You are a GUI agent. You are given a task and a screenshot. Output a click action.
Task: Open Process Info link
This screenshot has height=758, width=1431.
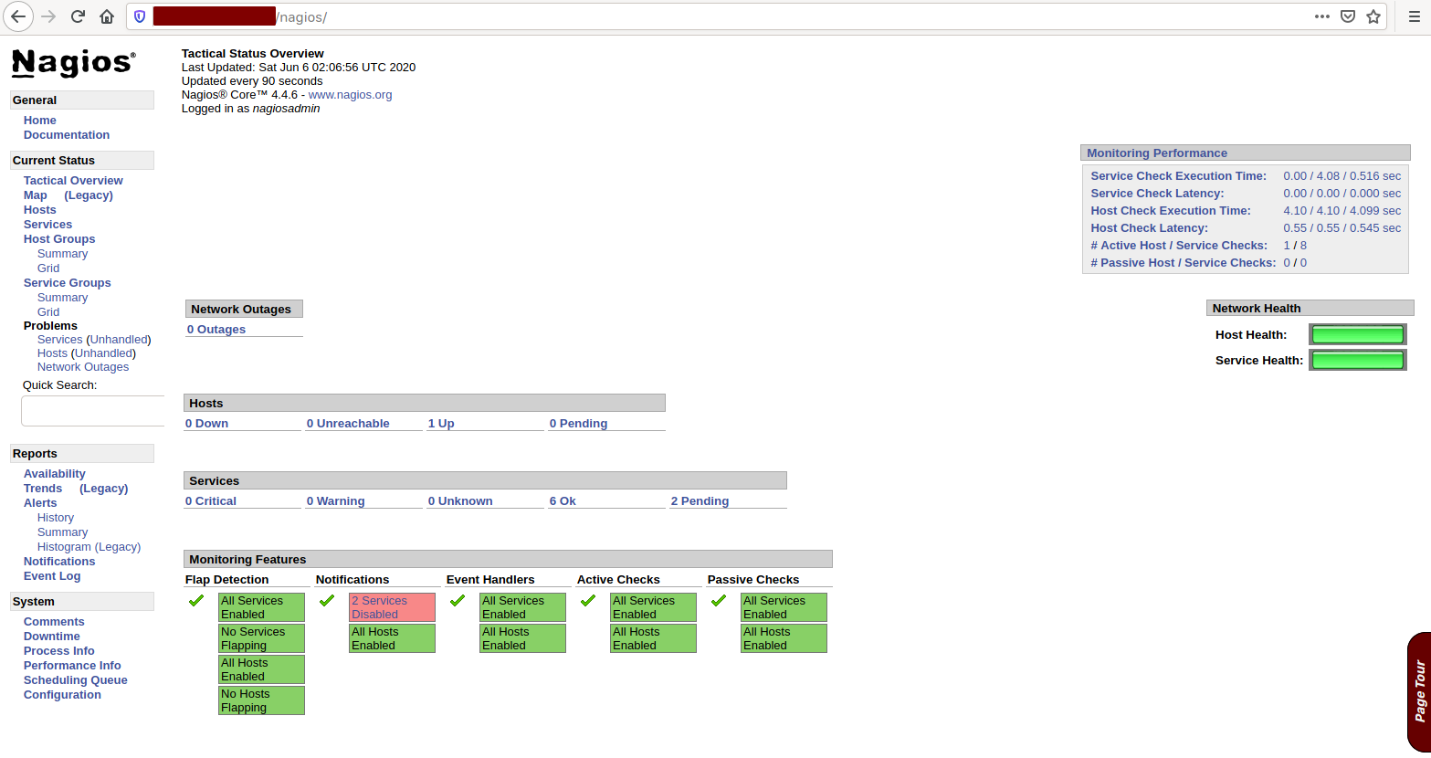pos(59,651)
